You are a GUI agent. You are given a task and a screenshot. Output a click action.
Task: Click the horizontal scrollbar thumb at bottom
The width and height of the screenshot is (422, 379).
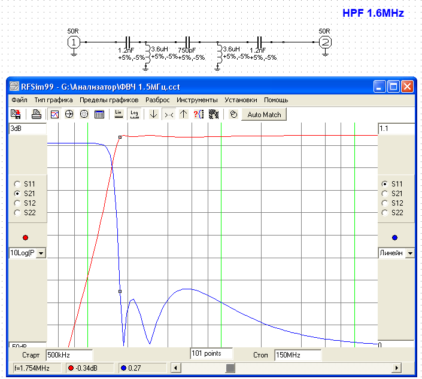pos(230,368)
